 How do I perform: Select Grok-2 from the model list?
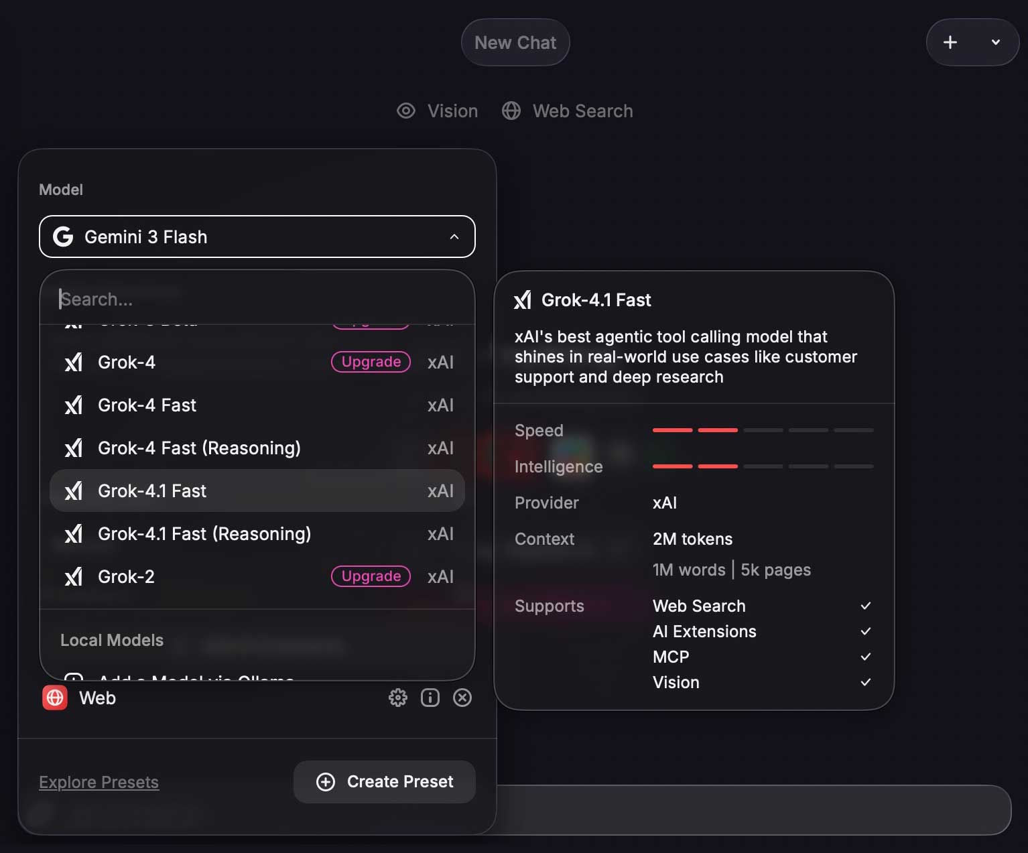pos(126,576)
